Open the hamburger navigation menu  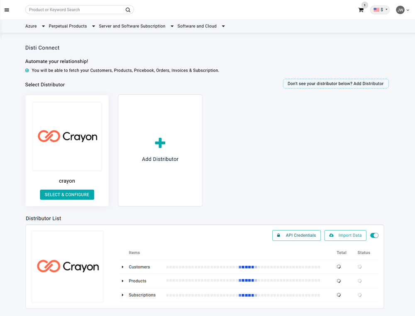[7, 10]
